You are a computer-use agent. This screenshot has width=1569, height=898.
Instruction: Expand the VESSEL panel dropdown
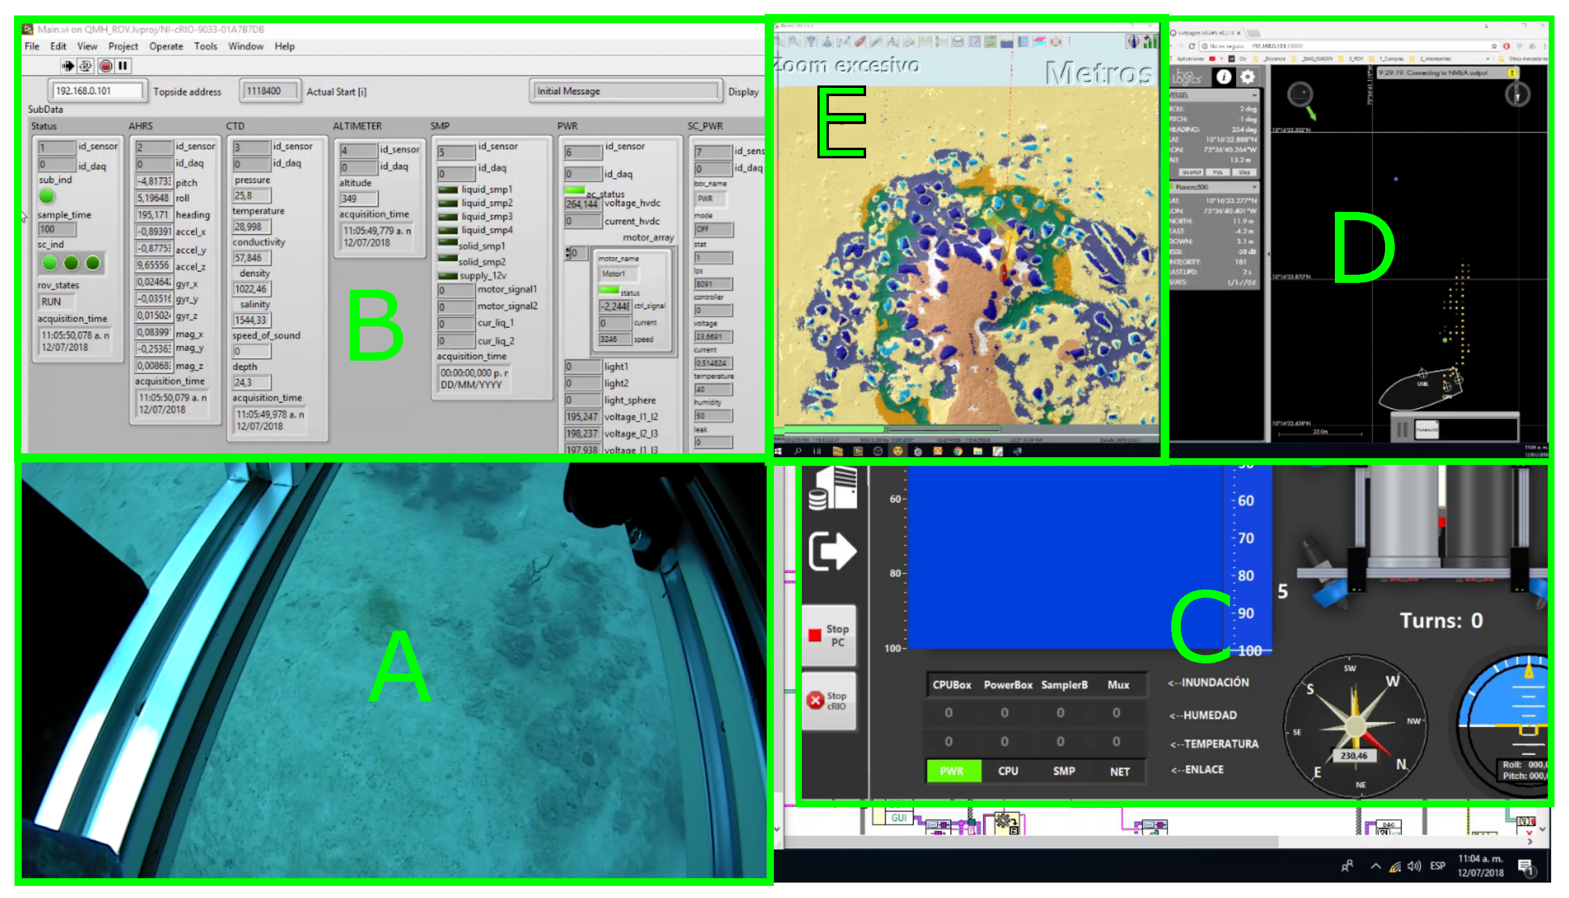(1254, 96)
